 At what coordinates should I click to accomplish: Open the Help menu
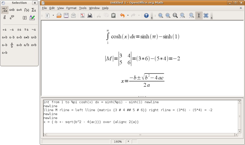tap(105, 8)
